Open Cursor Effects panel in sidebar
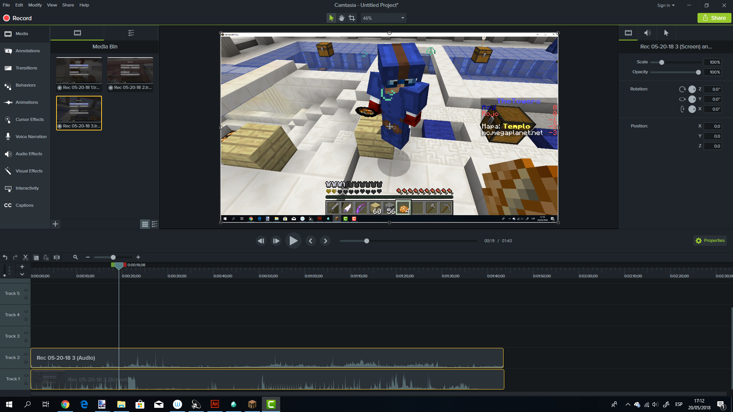733x412 pixels. 25,119
